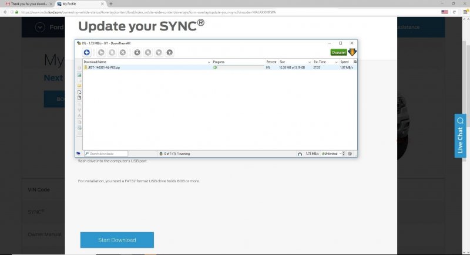
Task: Open DownThemAll preferences gear icon
Action: [x=350, y=154]
